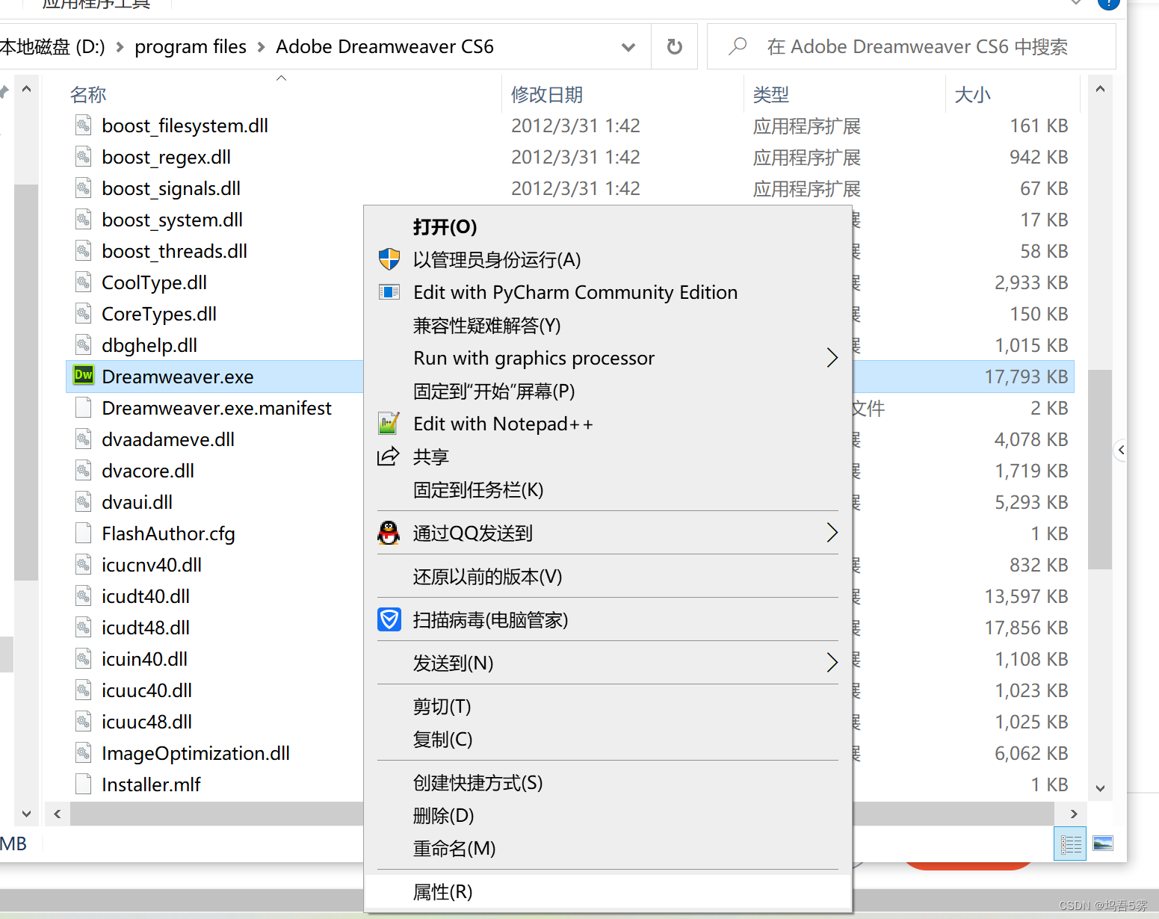Select 重命名(M) from the context menu
1159x919 pixels.
tap(454, 848)
